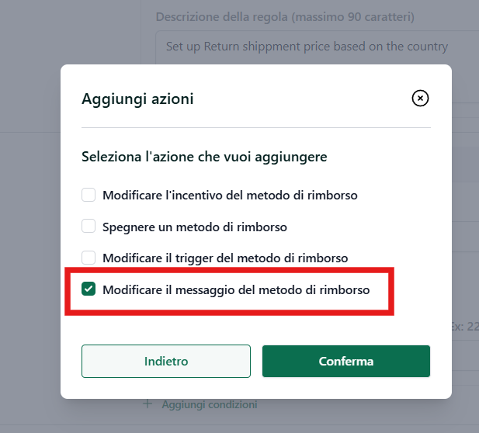Go back with the Indietro button
479x433 pixels.
point(166,362)
